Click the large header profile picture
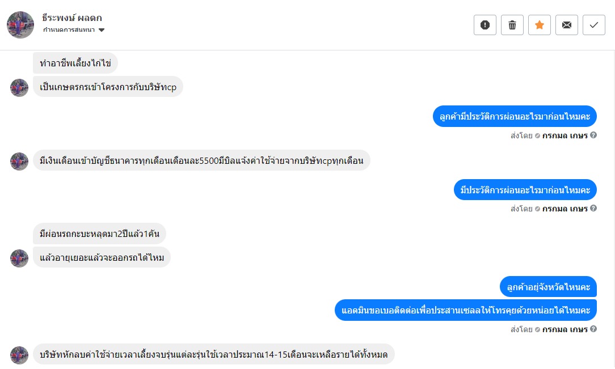Image resolution: width=615 pixels, height=369 pixels. [x=20, y=25]
